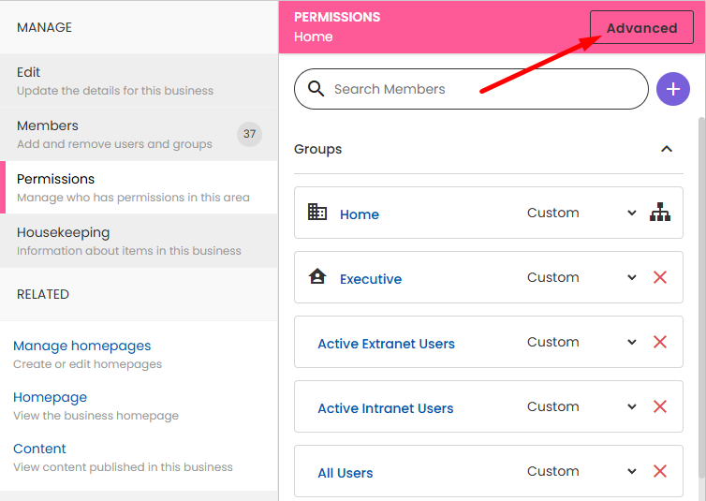Remove the Executive group with red X
The width and height of the screenshot is (706, 501).
click(659, 277)
